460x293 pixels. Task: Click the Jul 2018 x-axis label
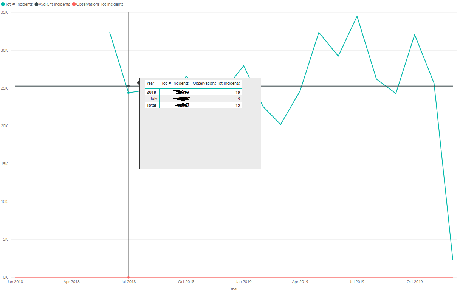[x=129, y=282]
